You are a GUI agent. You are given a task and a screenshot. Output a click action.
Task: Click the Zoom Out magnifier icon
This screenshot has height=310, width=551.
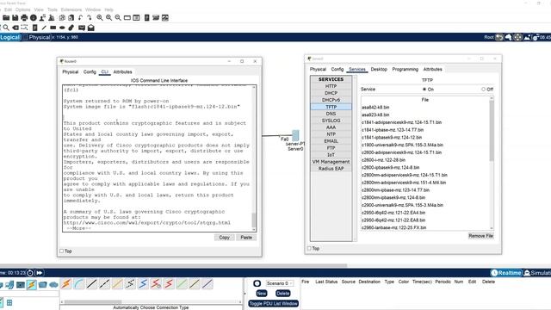[x=118, y=17]
